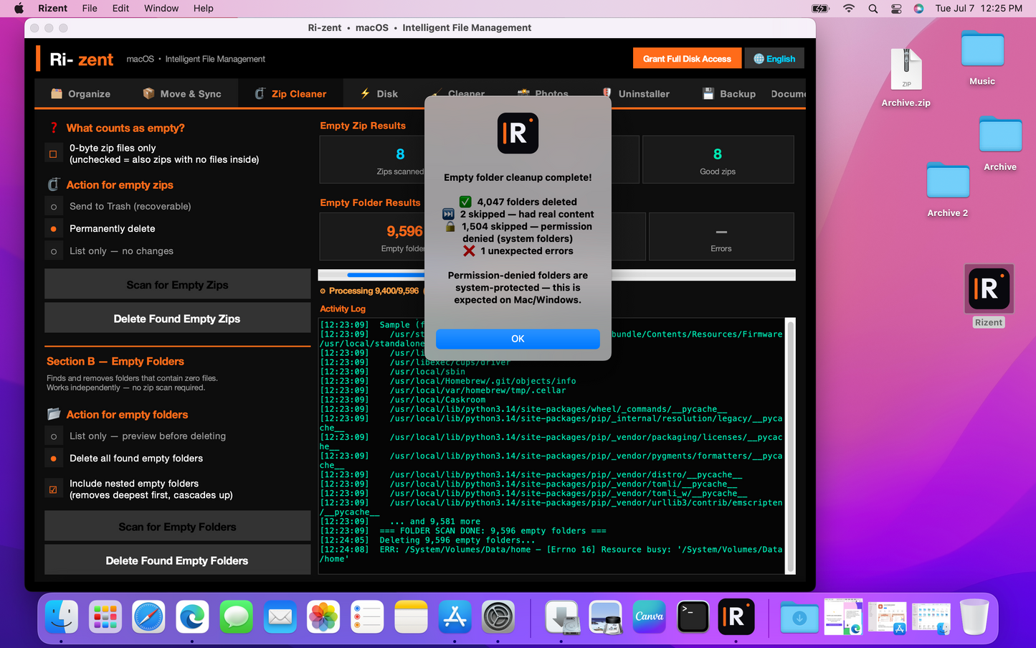
Task: Click Delete Found Empty Folders button
Action: [177, 560]
